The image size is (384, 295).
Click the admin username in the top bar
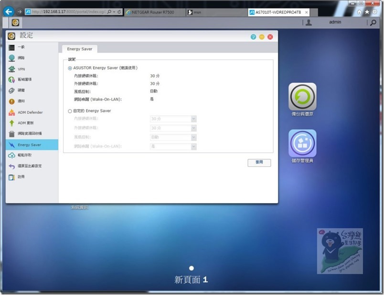335,22
